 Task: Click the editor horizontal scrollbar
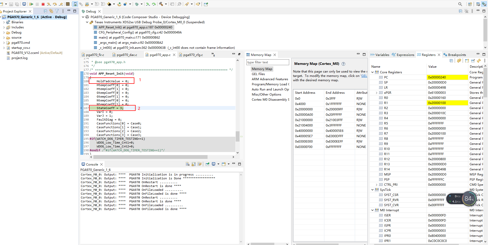point(150,157)
